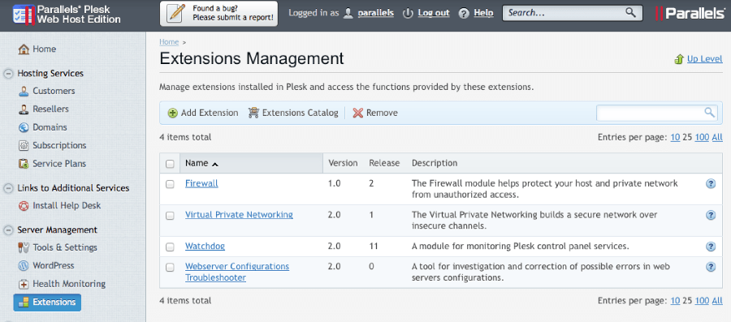Click the Subscriptions icon in sidebar
Image resolution: width=731 pixels, height=322 pixels.
coord(24,146)
